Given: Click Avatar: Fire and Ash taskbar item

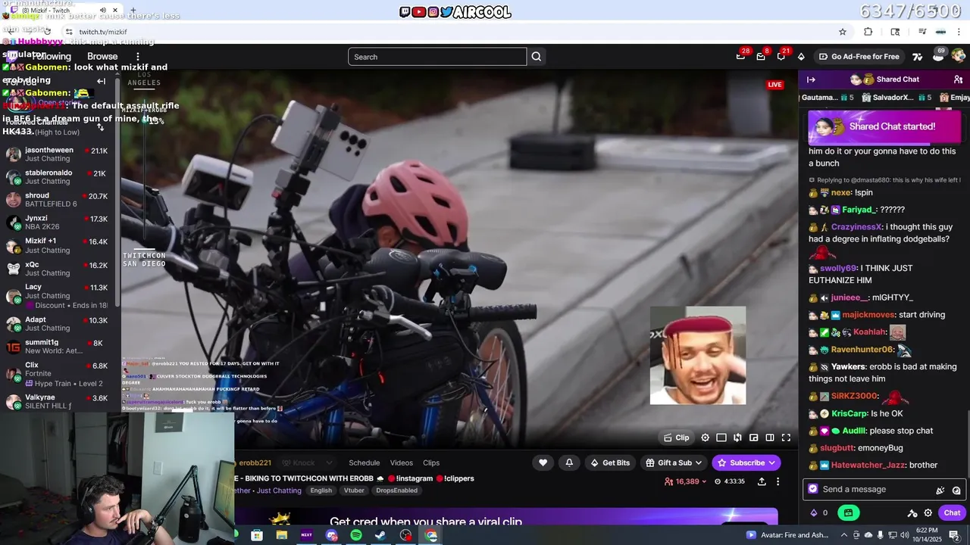Looking at the screenshot, I should [788, 535].
